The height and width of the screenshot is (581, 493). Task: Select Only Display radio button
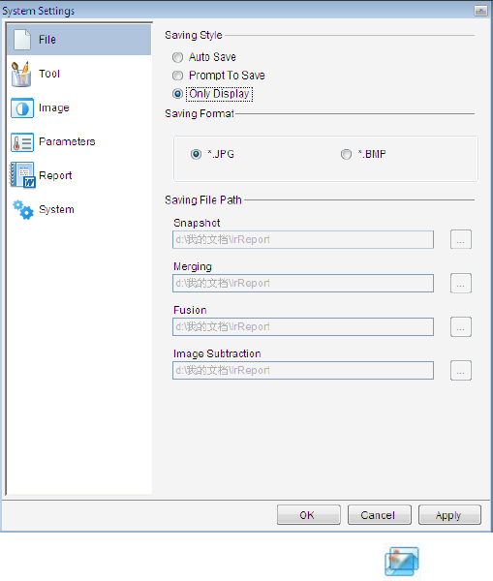click(x=177, y=94)
